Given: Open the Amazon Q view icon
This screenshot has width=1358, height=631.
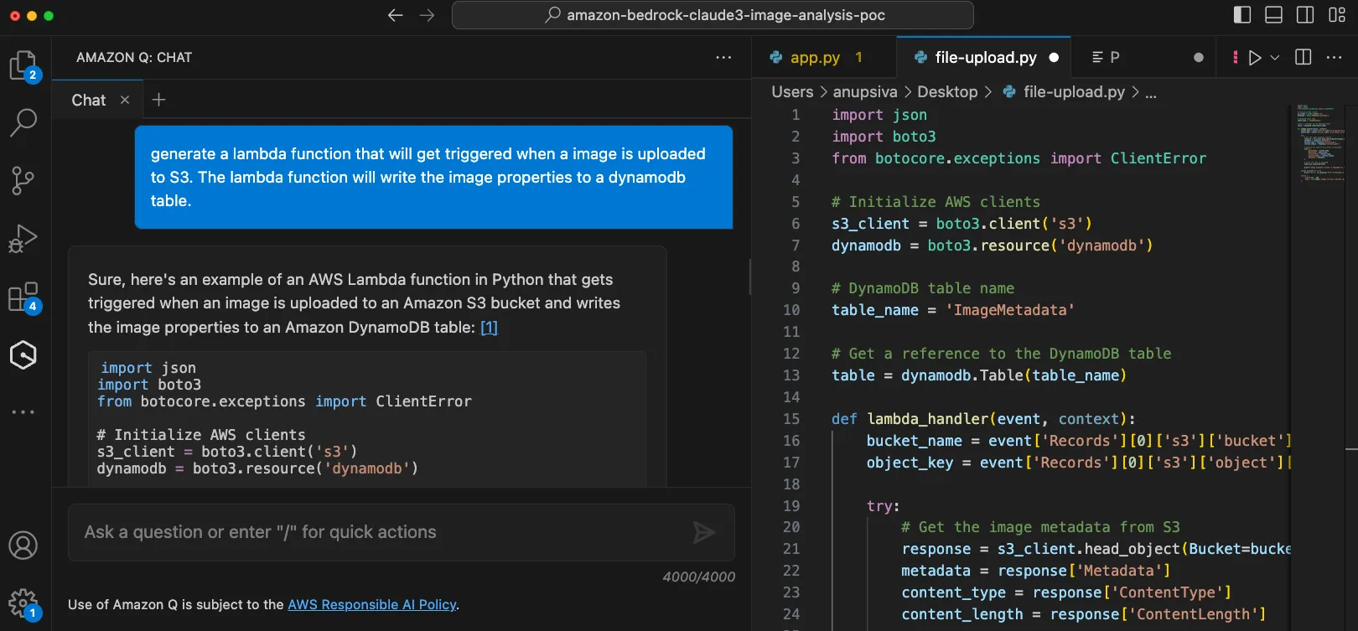Looking at the screenshot, I should pos(23,355).
